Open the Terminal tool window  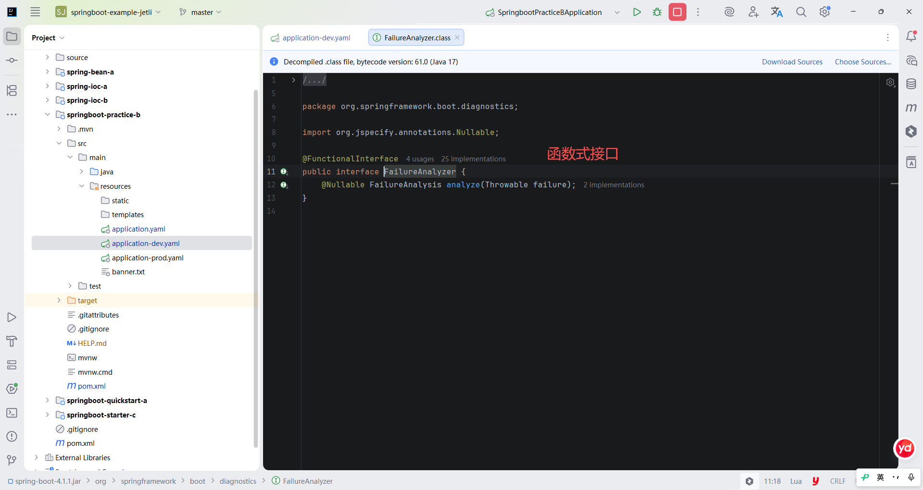click(12, 413)
